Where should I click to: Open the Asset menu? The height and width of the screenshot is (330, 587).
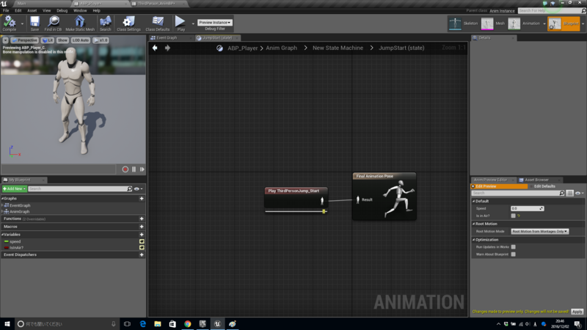pos(32,10)
